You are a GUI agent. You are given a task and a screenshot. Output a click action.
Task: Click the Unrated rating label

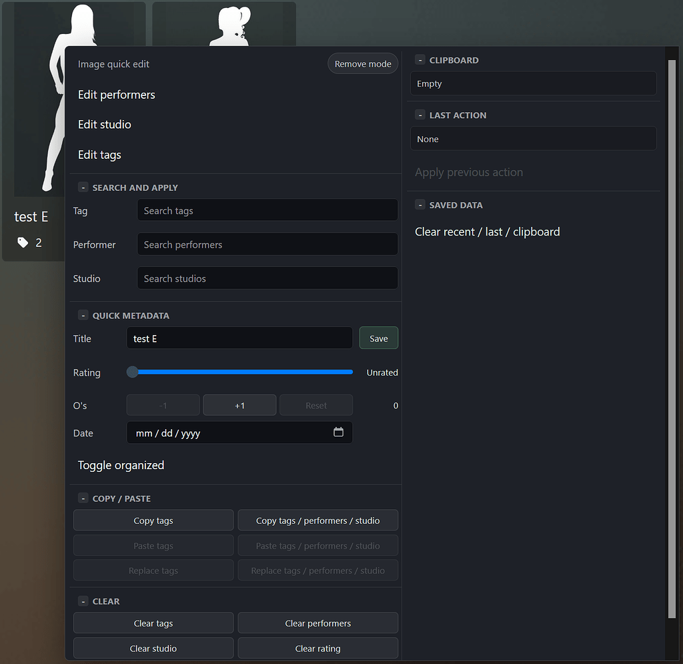point(382,372)
